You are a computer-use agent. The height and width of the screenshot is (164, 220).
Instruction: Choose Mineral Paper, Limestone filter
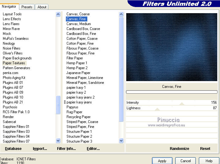tap(85, 78)
